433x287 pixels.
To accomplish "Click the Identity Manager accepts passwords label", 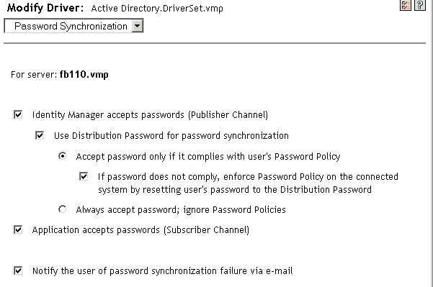I will tap(150, 114).
